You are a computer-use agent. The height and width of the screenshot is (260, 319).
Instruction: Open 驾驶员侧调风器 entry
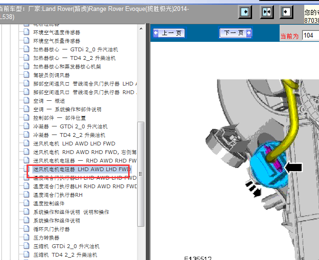[x=51, y=75]
